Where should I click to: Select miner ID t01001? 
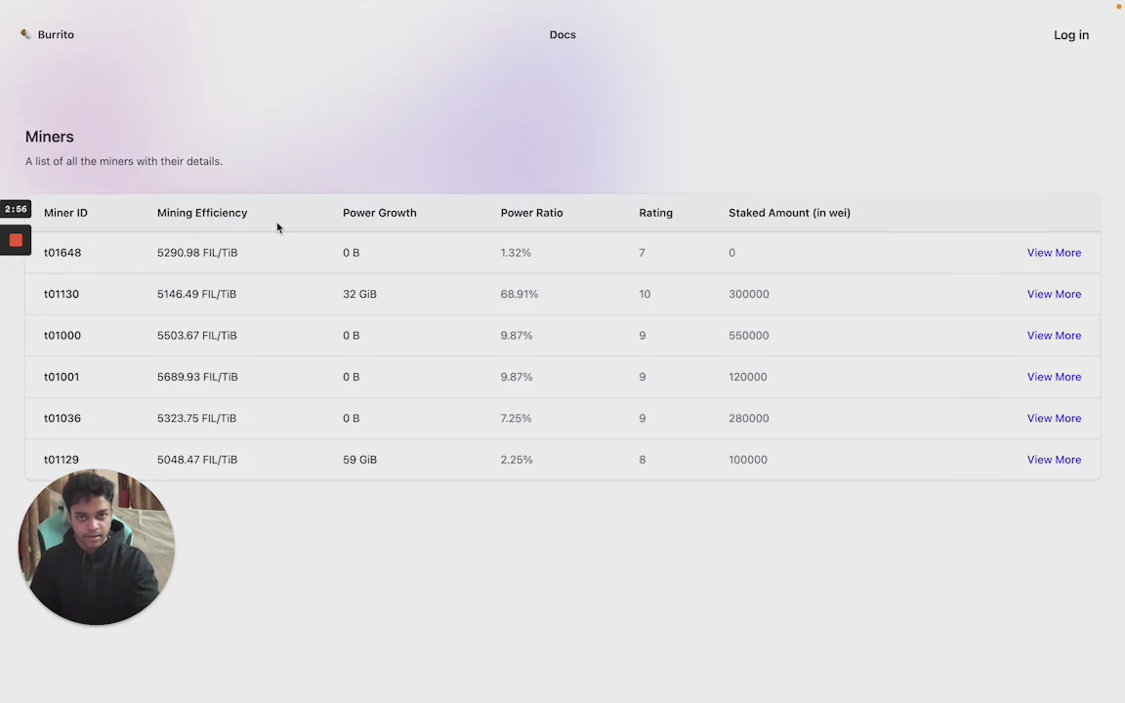pyautogui.click(x=62, y=377)
